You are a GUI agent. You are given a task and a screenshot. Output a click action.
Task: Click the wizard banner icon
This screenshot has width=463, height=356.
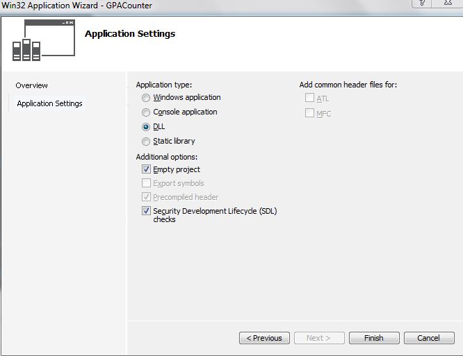coord(43,40)
